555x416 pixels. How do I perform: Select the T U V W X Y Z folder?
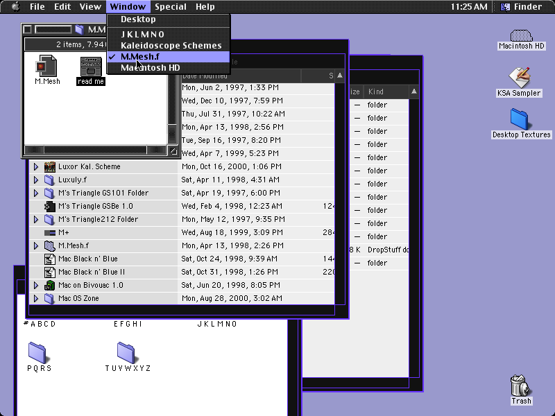tap(126, 352)
